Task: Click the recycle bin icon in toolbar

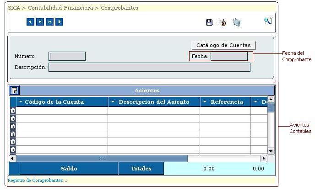Action: coord(236,22)
